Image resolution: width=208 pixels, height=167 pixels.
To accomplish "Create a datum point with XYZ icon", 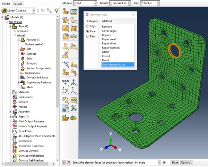I will pos(66,82).
